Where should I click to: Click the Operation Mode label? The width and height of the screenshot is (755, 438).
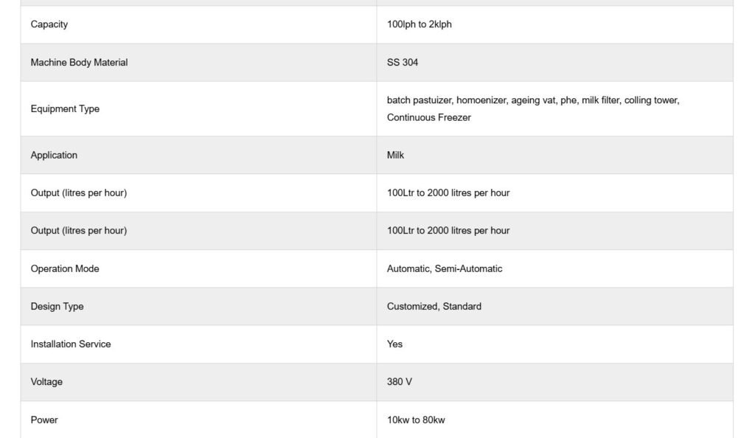65,269
